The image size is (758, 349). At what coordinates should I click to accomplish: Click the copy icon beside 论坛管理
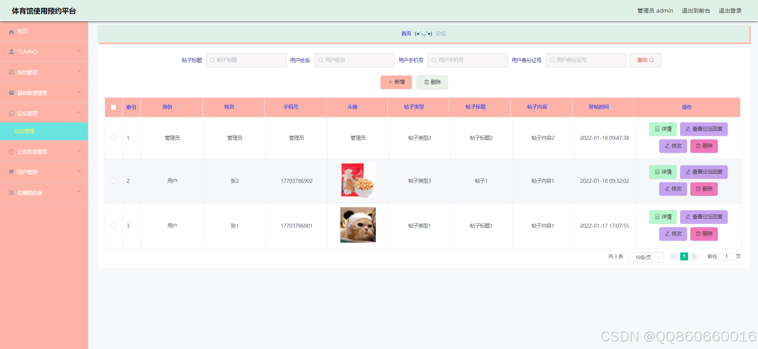(11, 113)
